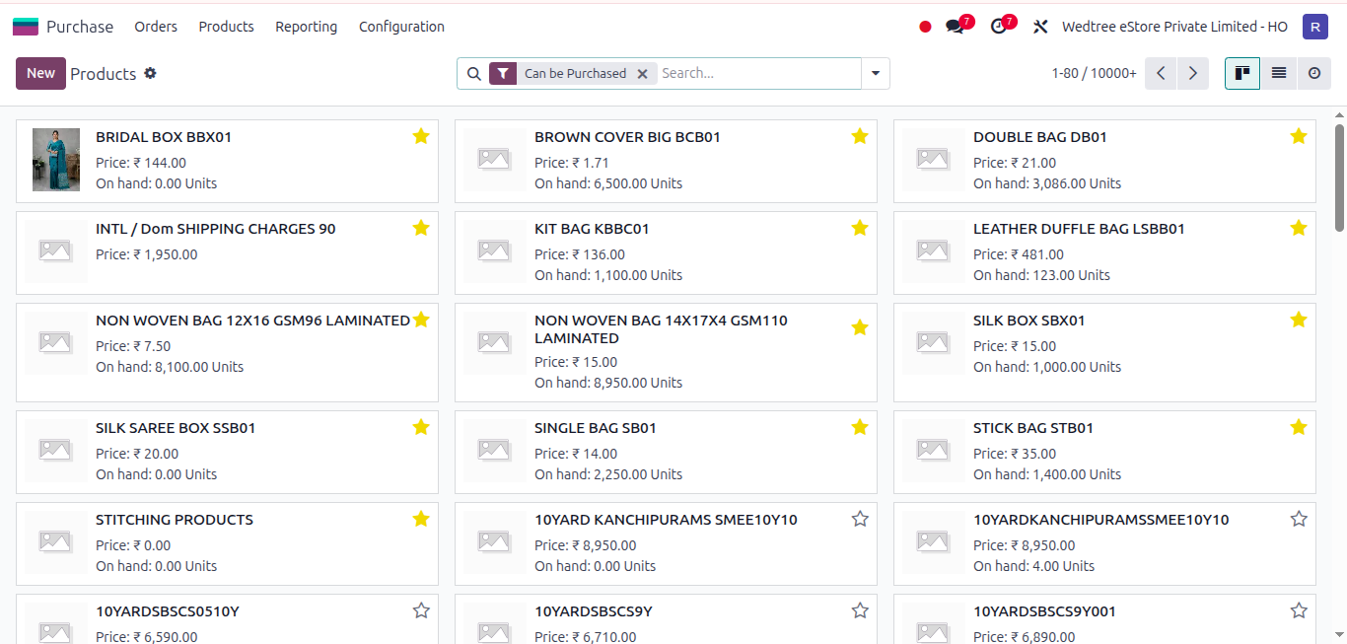This screenshot has width=1347, height=644.
Task: Open the Reporting menu
Action: pyautogui.click(x=306, y=27)
